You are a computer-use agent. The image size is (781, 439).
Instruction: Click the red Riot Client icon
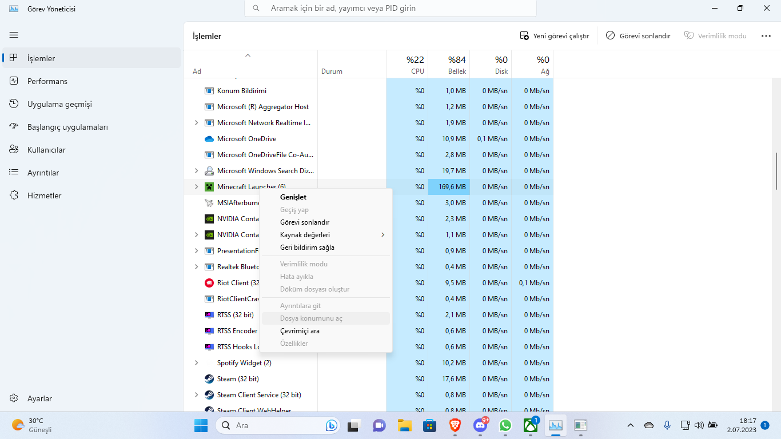(209, 283)
